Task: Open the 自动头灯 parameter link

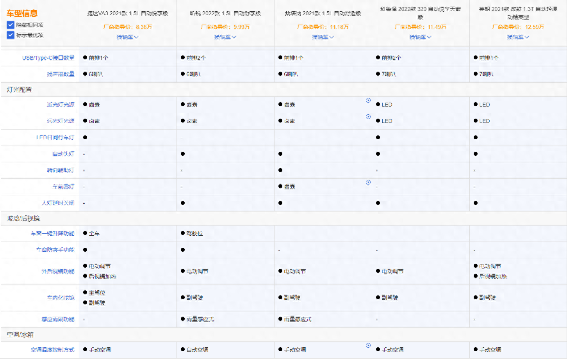Action: [x=63, y=154]
